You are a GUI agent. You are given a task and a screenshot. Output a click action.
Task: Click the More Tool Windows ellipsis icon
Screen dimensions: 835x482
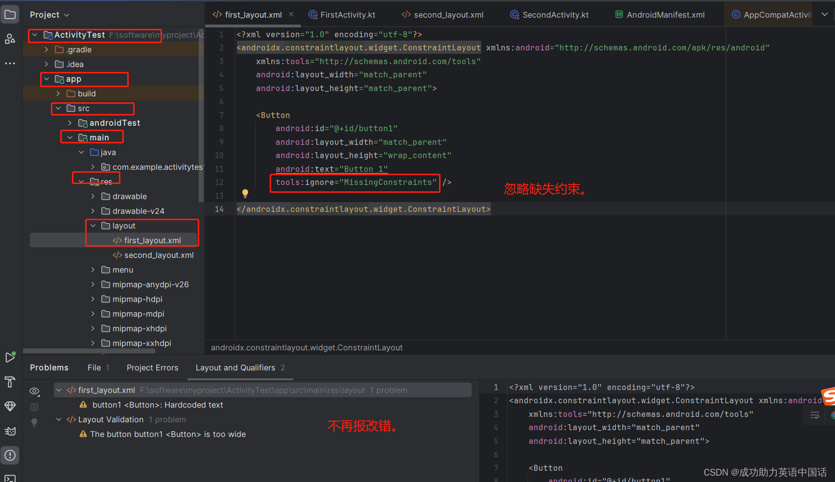[x=10, y=63]
